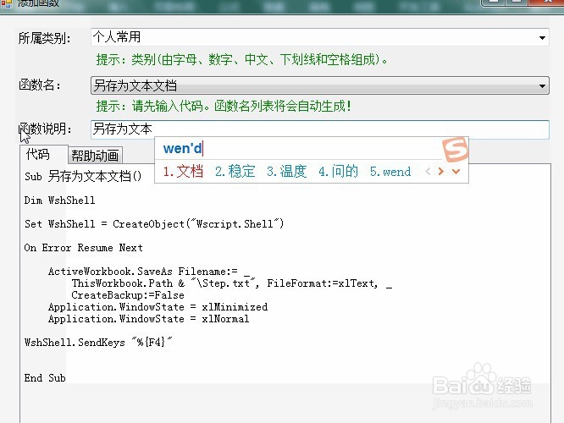The image size is (564, 423).
Task: Select candidate 1 文档
Action: pos(183,172)
